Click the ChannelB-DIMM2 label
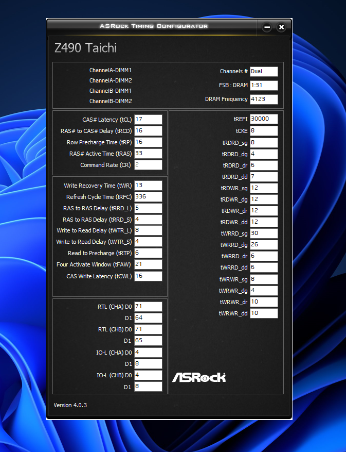 coord(111,101)
